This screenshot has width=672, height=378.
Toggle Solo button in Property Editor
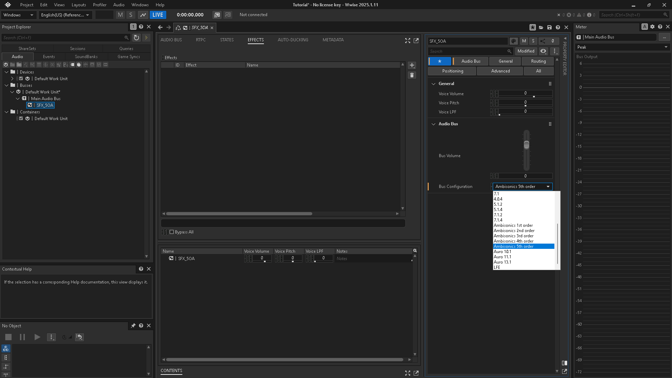point(533,41)
